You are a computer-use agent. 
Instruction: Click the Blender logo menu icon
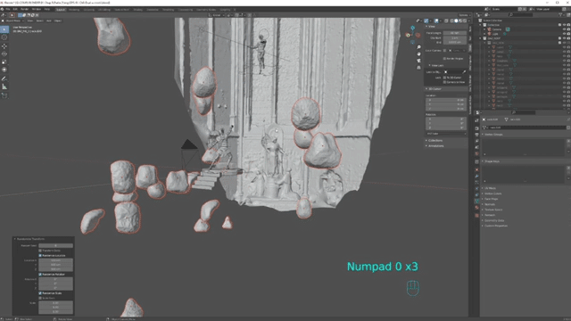(3, 9)
